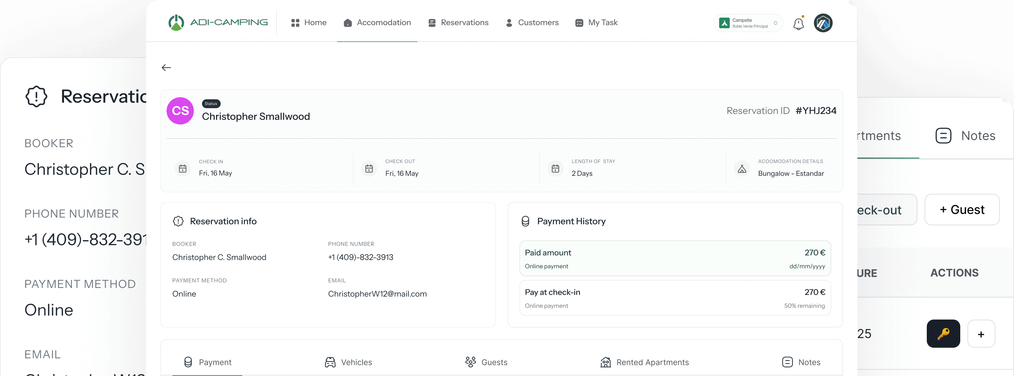This screenshot has height=376, width=1014.
Task: Click the back arrow icon
Action: coord(166,68)
